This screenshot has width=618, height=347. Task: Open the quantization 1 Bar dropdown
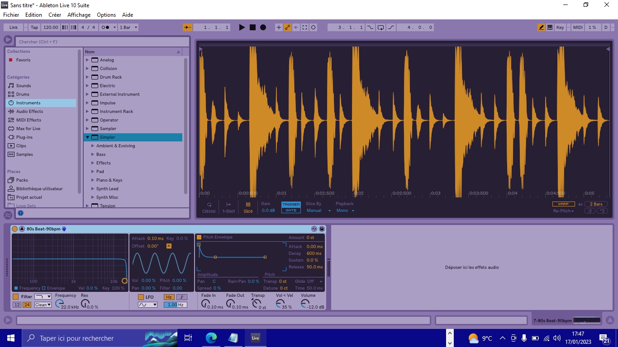tap(128, 28)
